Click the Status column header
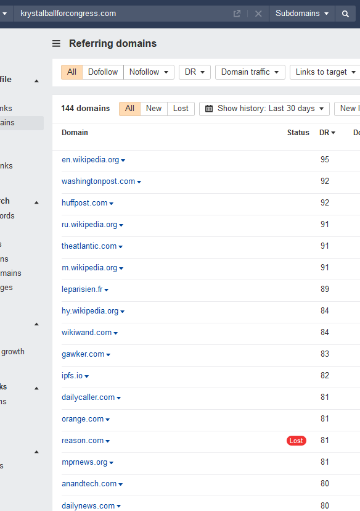 click(x=298, y=133)
